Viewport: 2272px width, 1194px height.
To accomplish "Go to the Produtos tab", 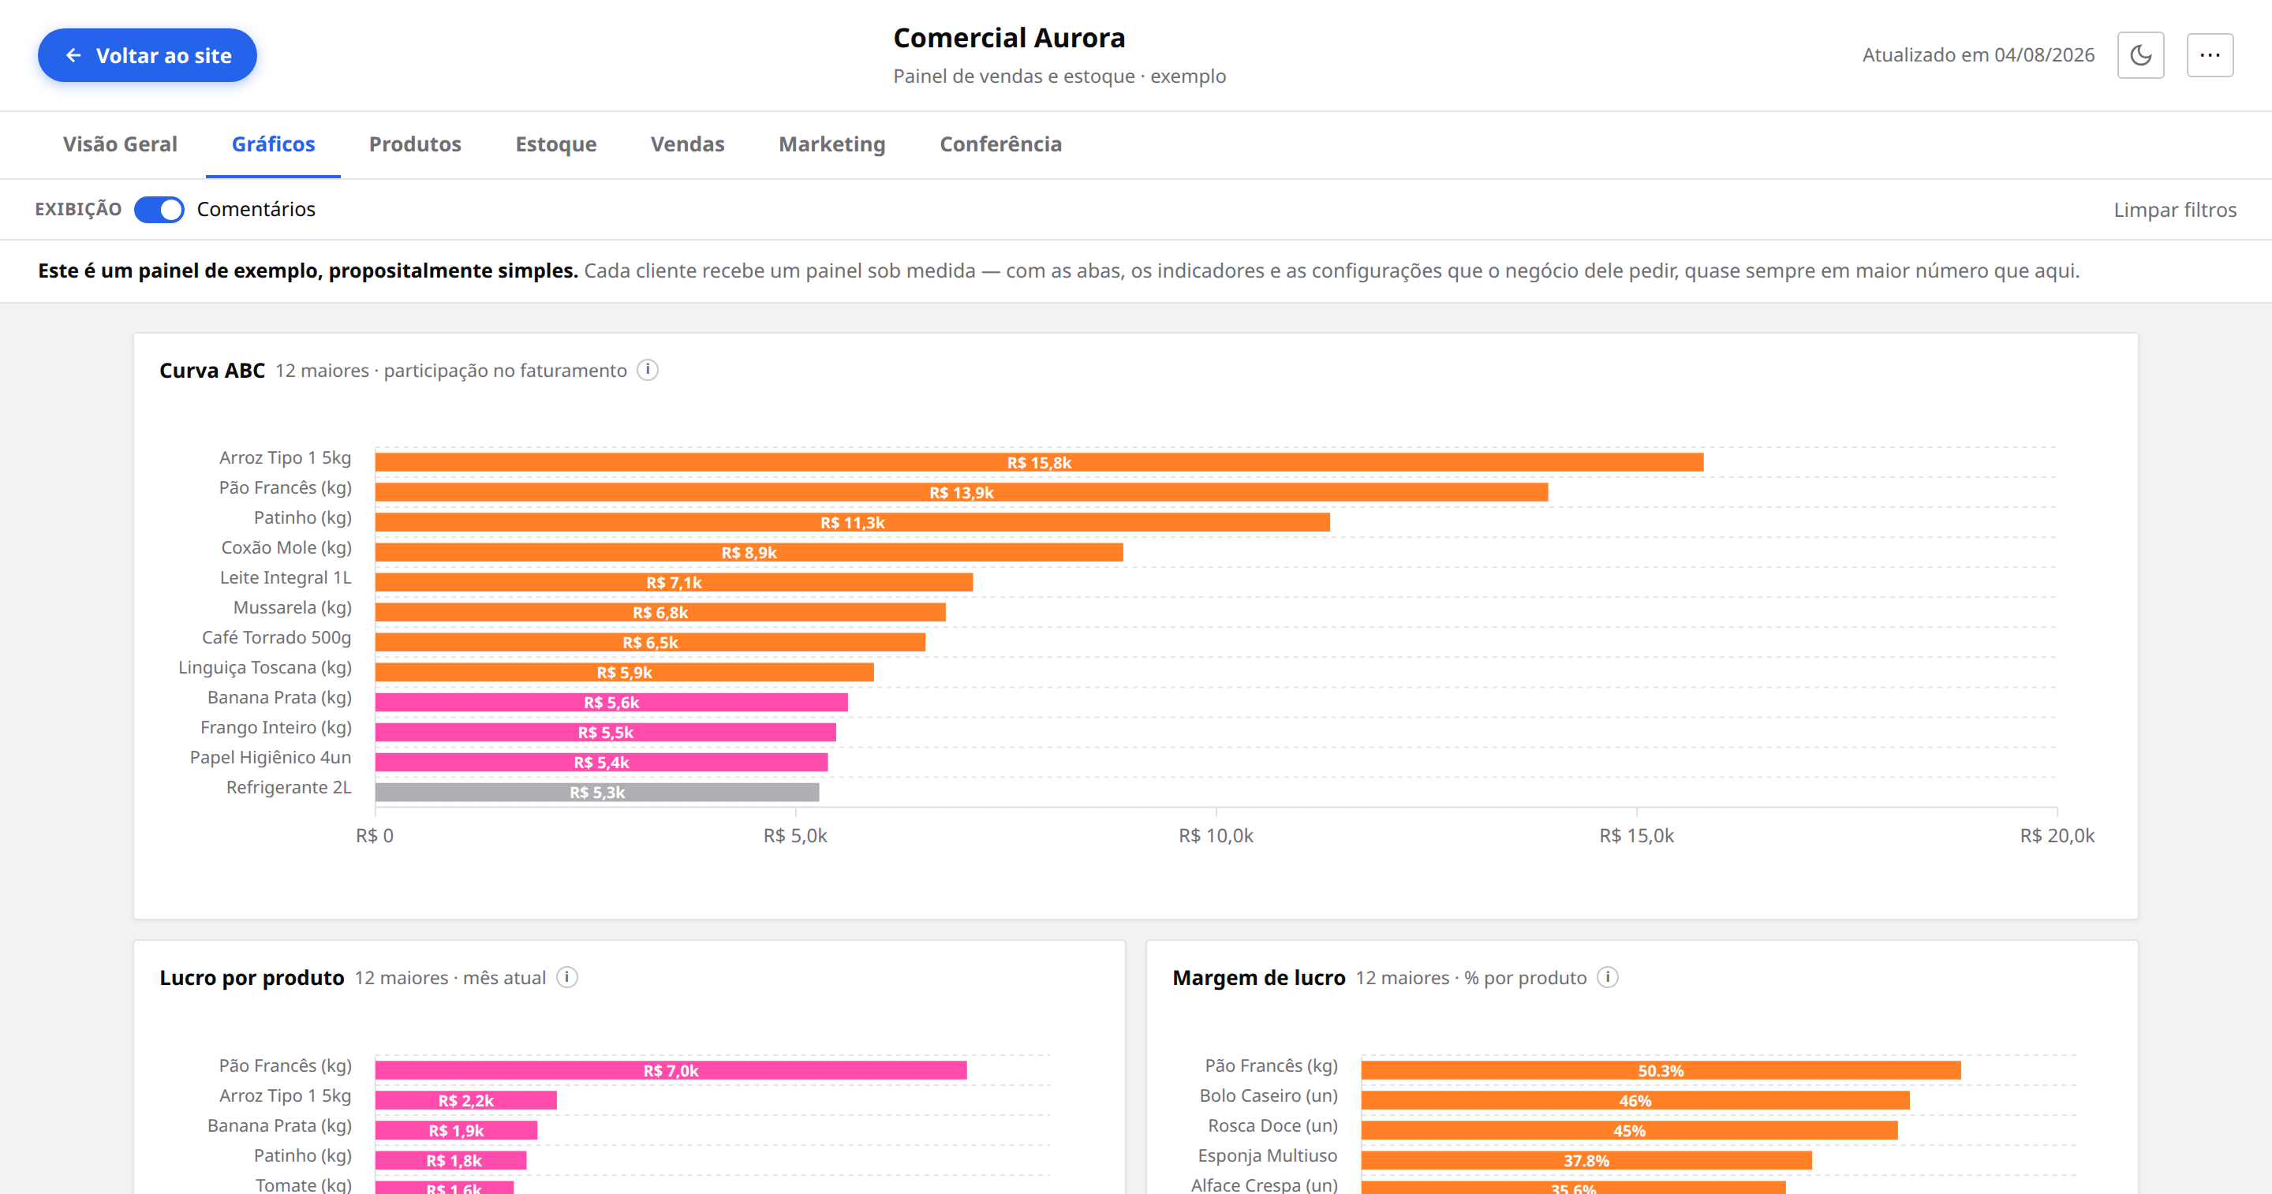I will (414, 144).
